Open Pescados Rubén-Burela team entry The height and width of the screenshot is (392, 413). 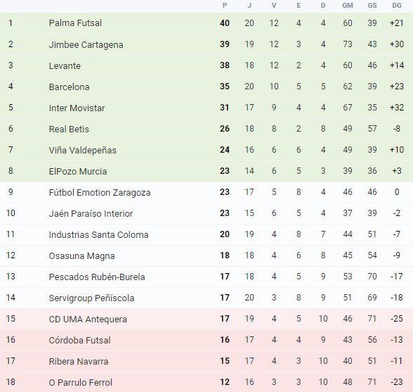[x=97, y=277]
